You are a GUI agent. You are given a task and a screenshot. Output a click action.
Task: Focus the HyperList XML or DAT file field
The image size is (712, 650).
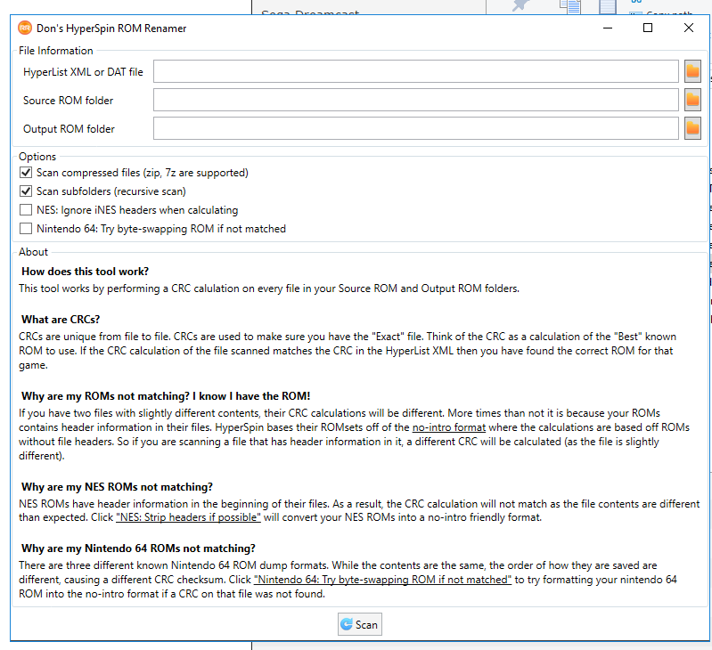click(415, 72)
